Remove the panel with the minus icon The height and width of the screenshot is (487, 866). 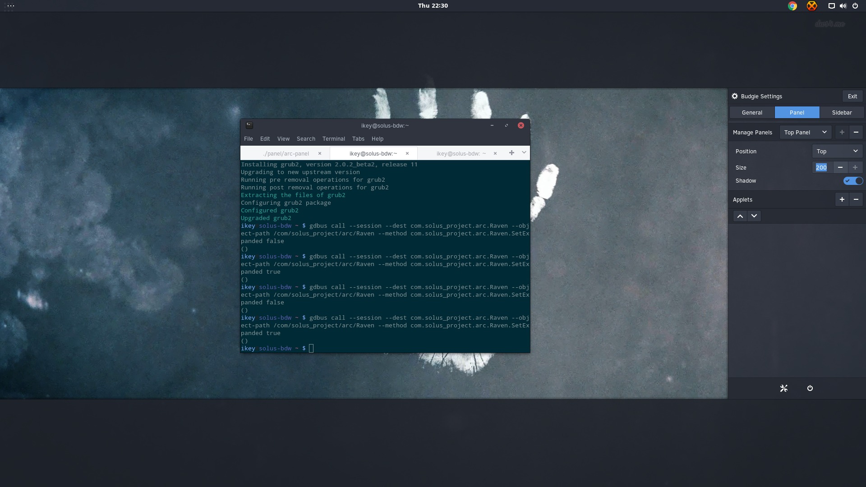coord(856,132)
